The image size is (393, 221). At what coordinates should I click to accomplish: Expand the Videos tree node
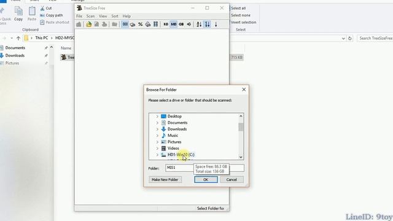(x=157, y=149)
